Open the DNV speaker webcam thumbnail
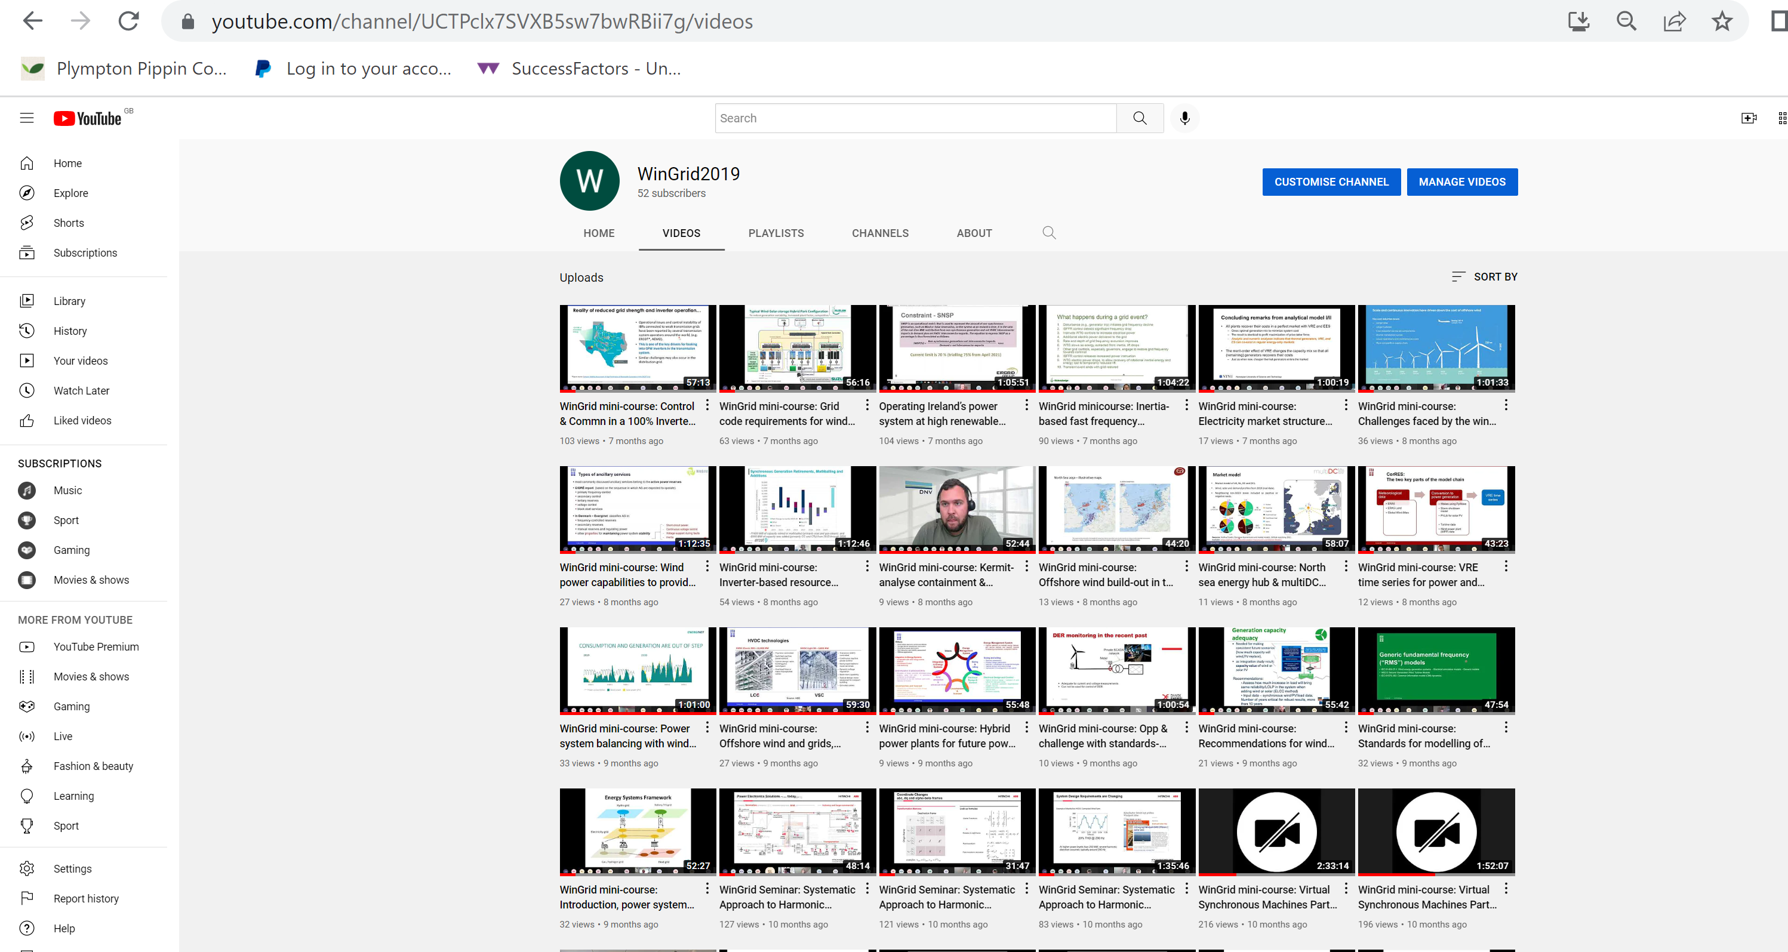Viewport: 1788px width, 952px height. [956, 509]
